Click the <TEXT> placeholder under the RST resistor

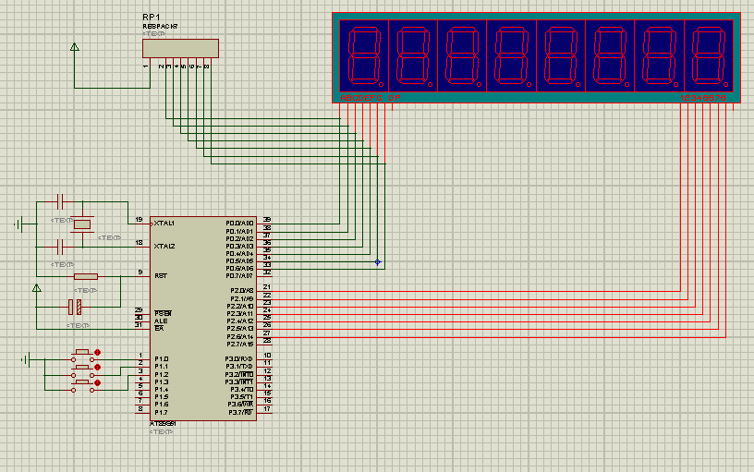(86, 290)
